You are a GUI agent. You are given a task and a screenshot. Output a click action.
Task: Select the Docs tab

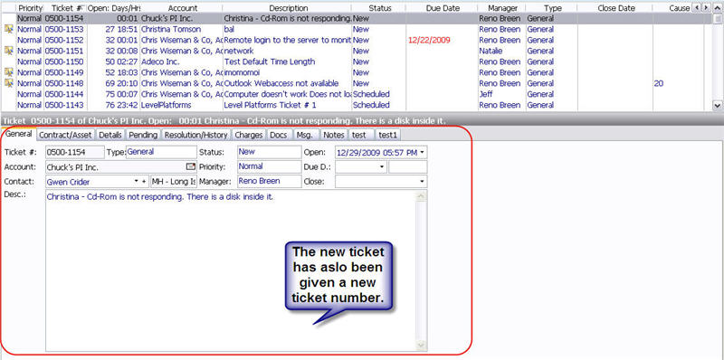279,135
